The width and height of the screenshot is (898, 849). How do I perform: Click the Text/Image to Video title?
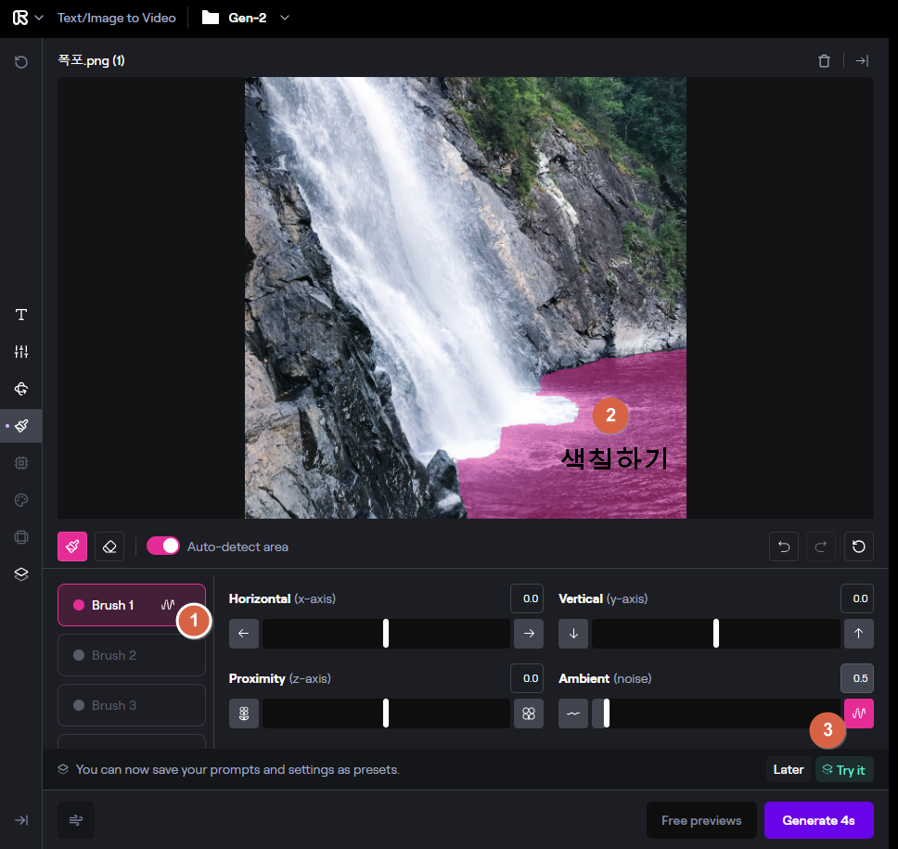[x=116, y=18]
